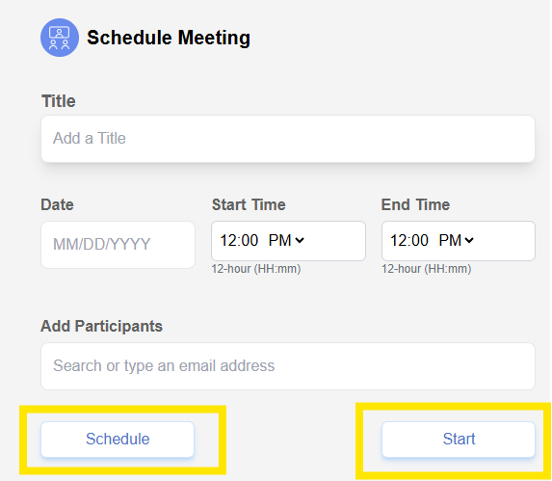Focus the participants email search box

click(x=288, y=366)
